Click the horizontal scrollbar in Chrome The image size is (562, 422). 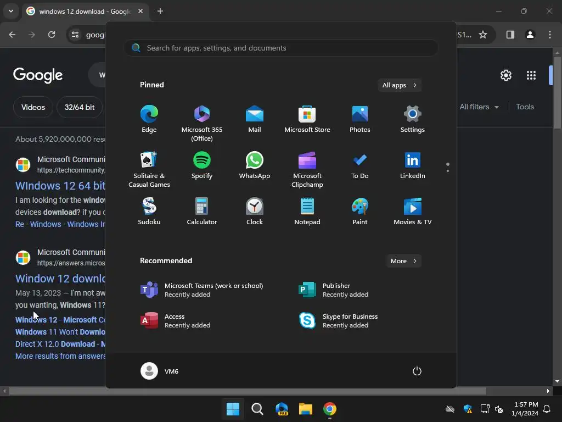248,391
